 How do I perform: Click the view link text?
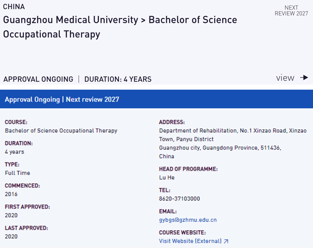(285, 78)
